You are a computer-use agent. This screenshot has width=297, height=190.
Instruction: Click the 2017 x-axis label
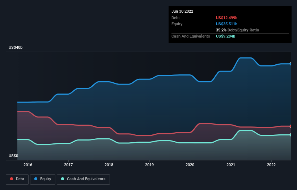pyautogui.click(x=68, y=165)
